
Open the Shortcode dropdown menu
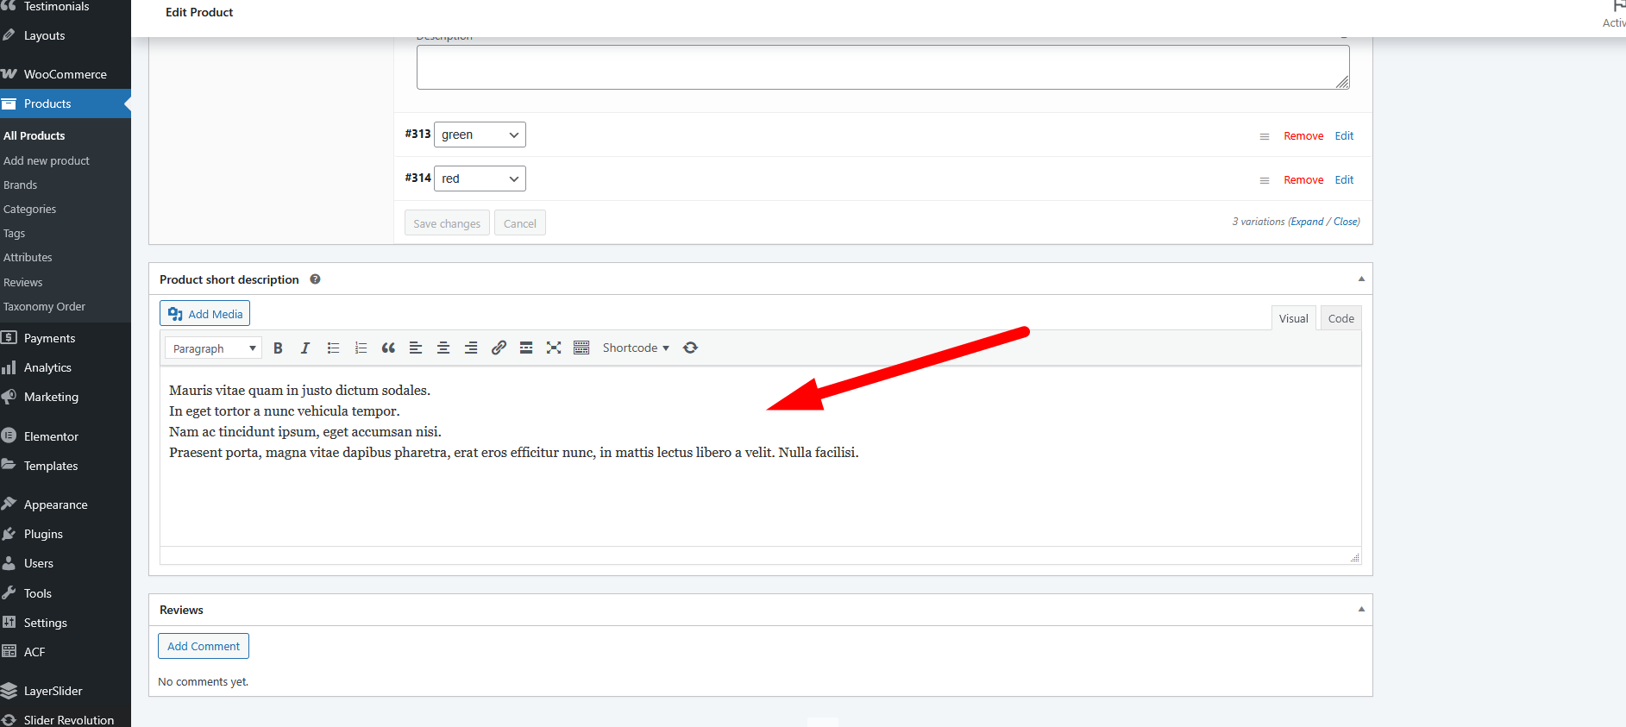[636, 348]
